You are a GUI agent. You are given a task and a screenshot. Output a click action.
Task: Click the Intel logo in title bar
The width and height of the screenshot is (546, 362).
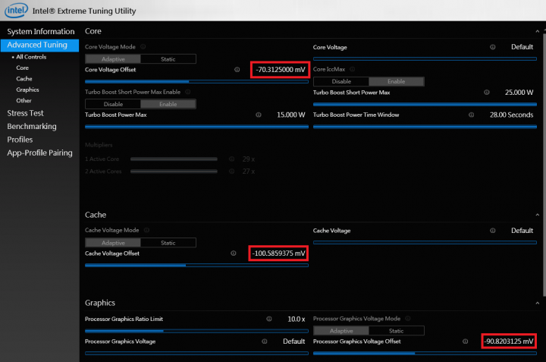[x=16, y=11]
